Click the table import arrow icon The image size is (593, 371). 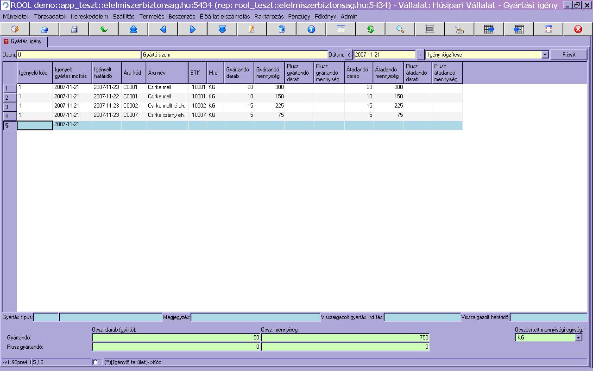pos(519,29)
